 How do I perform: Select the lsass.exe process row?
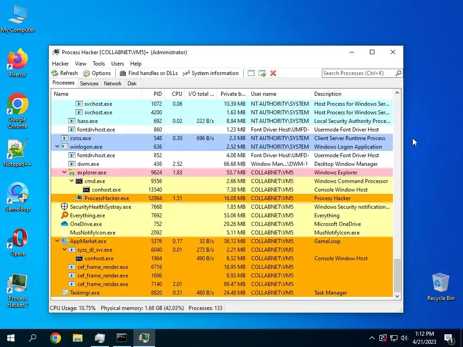tap(222, 121)
